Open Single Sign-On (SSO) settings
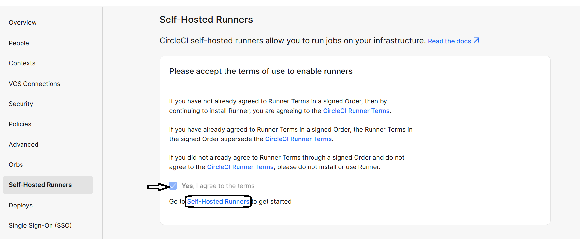This screenshot has width=580, height=239. 40,225
